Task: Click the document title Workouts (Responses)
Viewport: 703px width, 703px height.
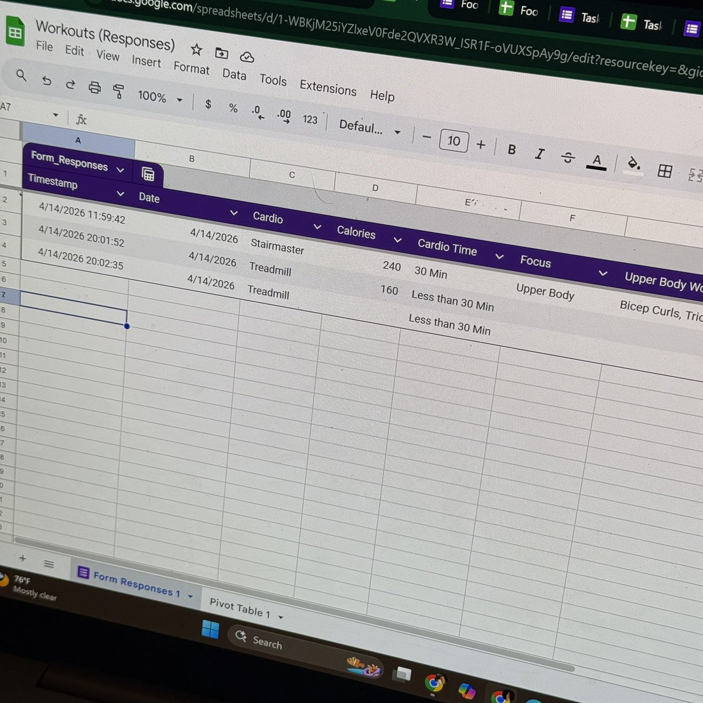Action: [105, 36]
